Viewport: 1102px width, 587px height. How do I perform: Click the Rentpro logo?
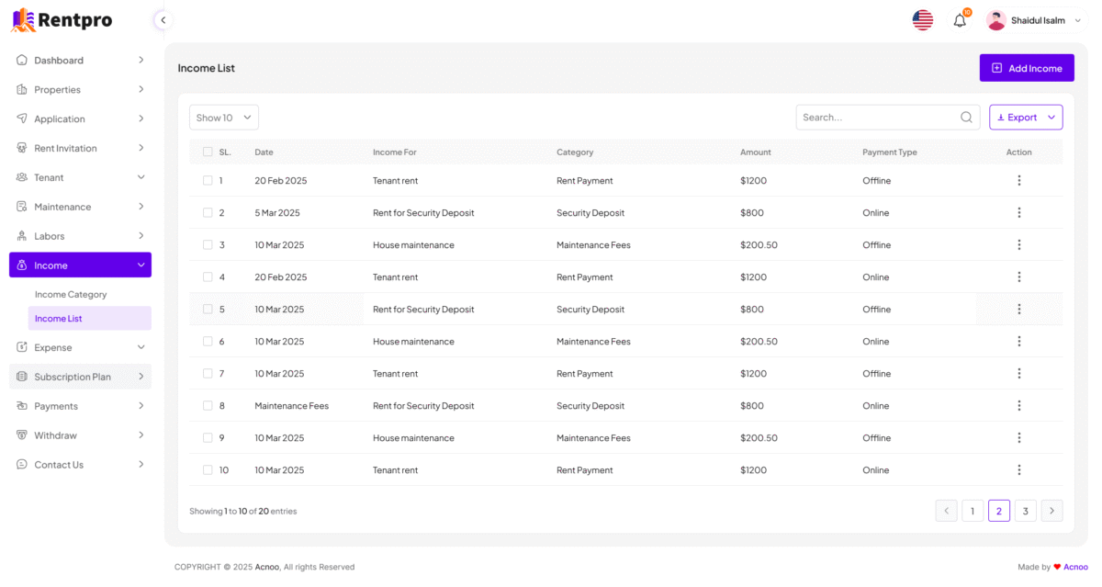click(62, 19)
